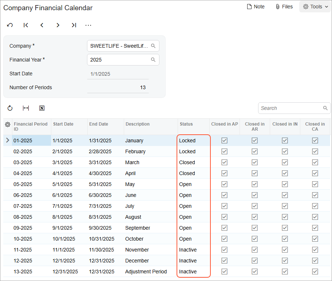Screen dimensions: 332x281
Task: Go to previous record
Action: click(42, 25)
